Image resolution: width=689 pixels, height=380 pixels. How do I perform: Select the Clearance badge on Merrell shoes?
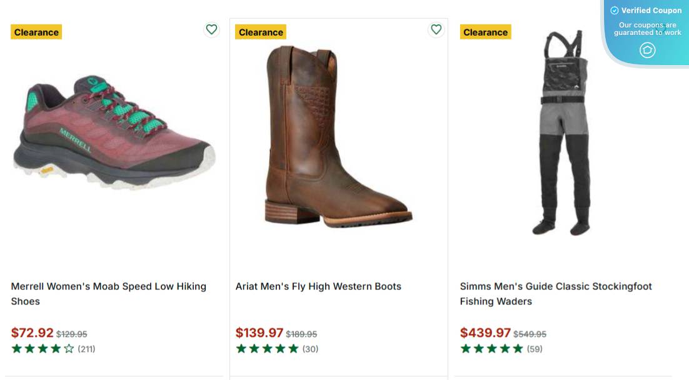36,32
